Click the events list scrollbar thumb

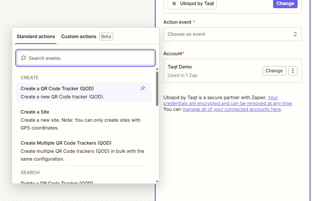(157, 89)
